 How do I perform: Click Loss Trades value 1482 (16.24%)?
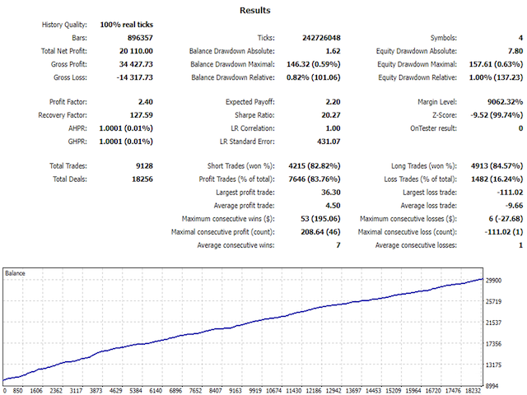coord(497,179)
